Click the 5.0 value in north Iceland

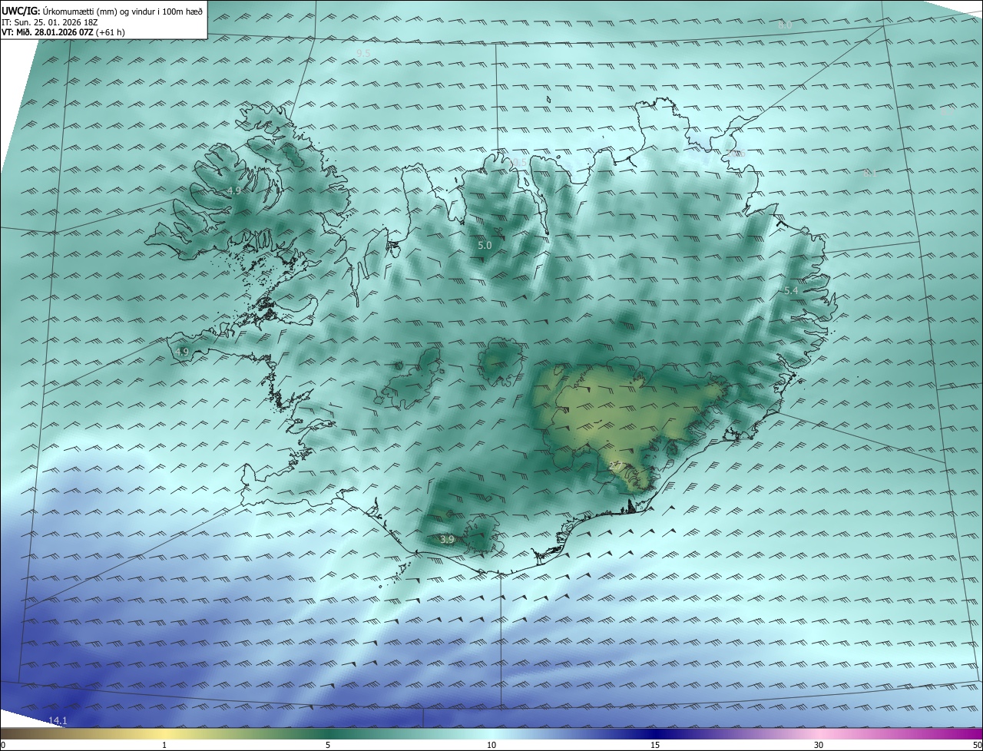[x=485, y=246]
